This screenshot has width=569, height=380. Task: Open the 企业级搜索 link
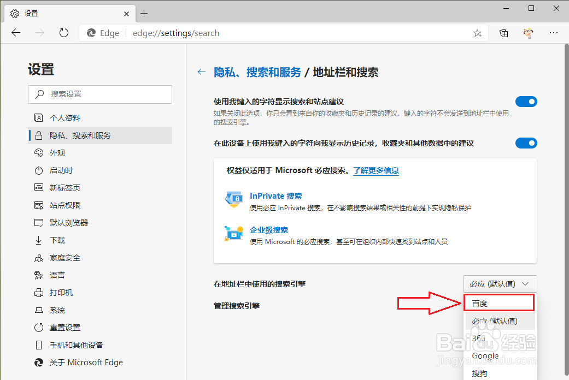point(269,230)
